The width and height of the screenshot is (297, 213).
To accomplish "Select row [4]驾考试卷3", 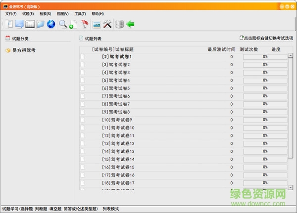I will click(x=184, y=73).
